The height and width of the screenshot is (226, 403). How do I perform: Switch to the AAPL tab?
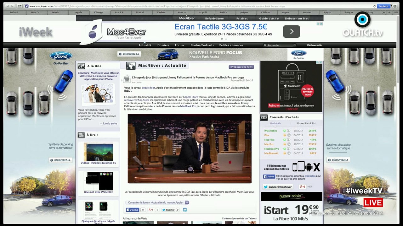click(225, 13)
